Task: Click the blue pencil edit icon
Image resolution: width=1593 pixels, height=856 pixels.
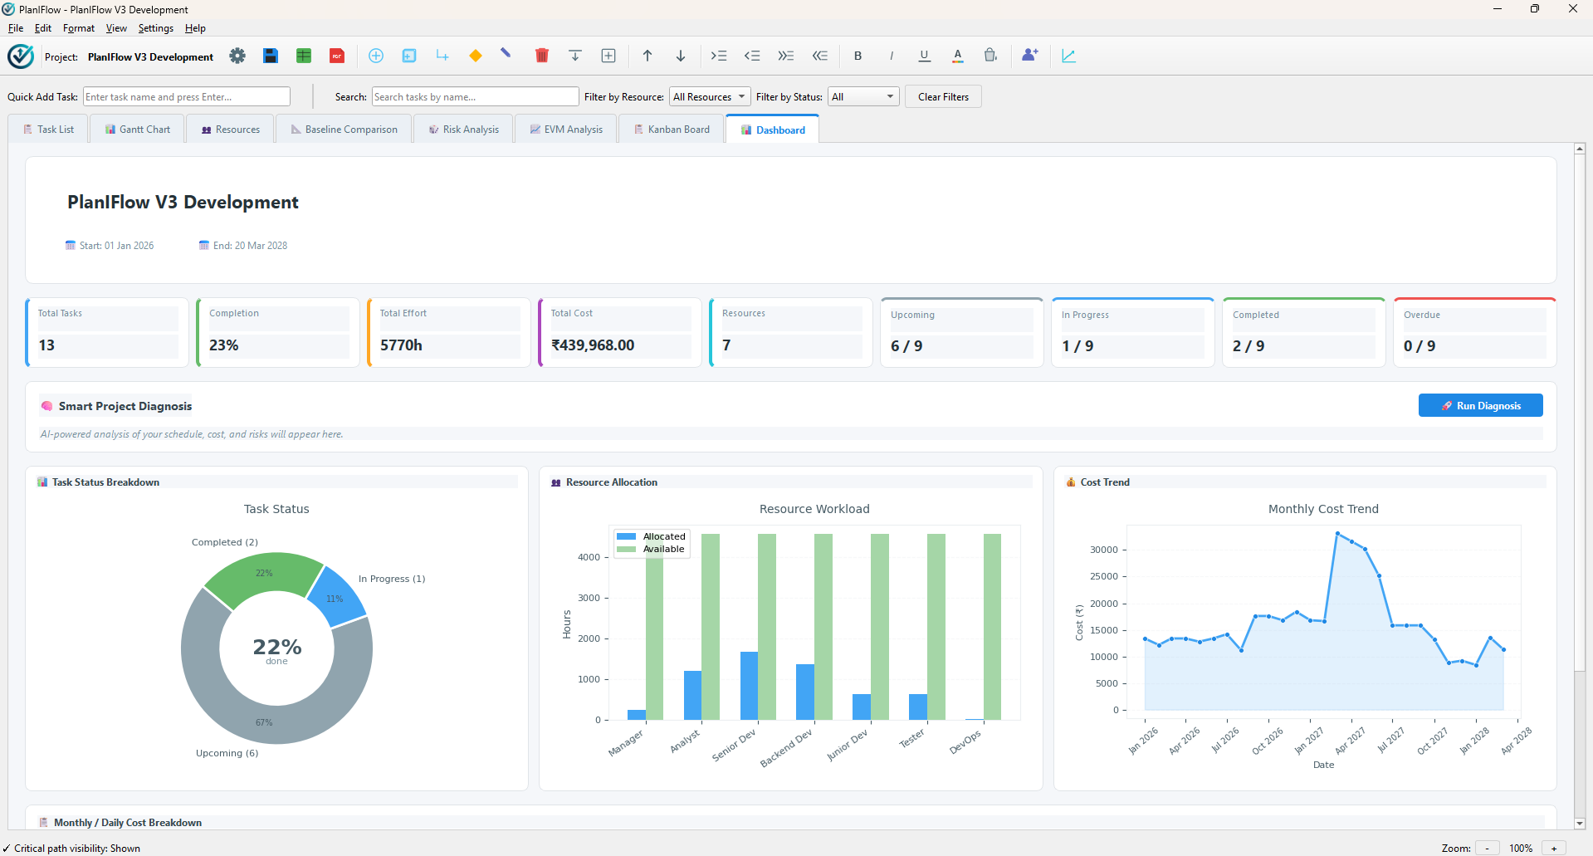Action: coord(506,54)
